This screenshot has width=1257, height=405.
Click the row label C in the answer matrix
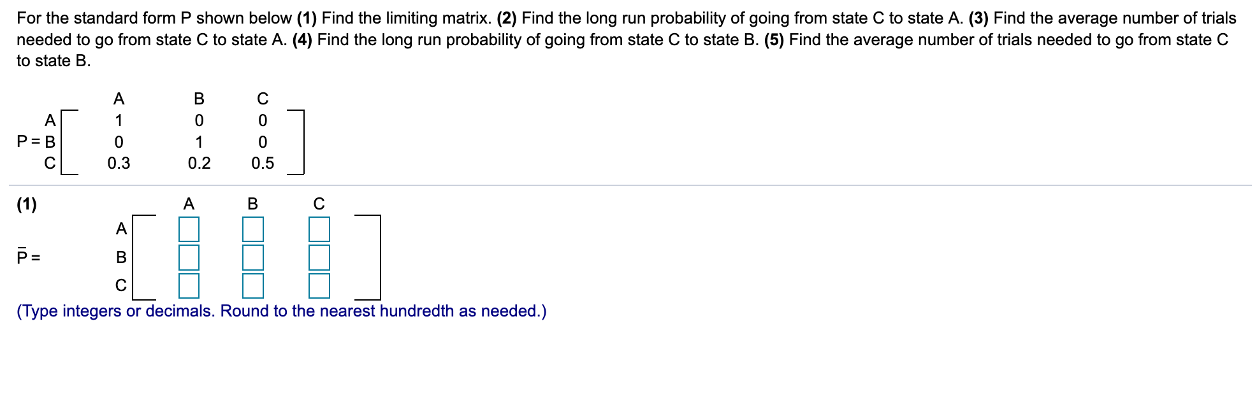120,286
